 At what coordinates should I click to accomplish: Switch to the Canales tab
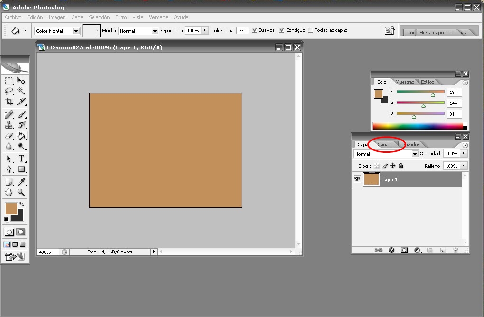click(x=385, y=144)
